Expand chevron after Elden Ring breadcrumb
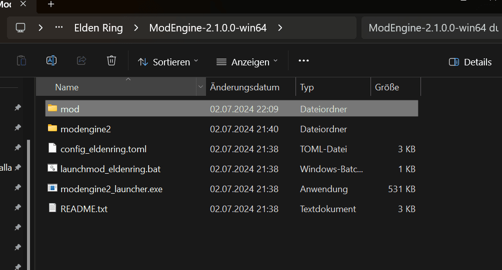 (x=136, y=28)
